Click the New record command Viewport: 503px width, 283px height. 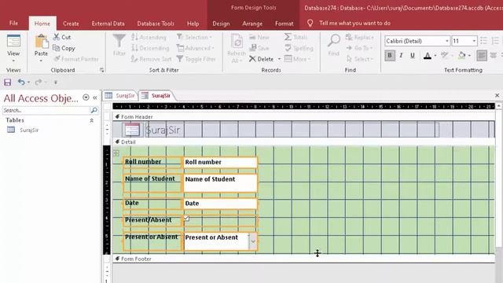(x=259, y=37)
